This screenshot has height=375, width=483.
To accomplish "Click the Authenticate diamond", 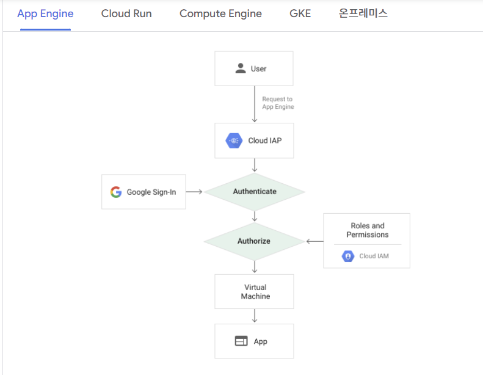I will tap(255, 192).
